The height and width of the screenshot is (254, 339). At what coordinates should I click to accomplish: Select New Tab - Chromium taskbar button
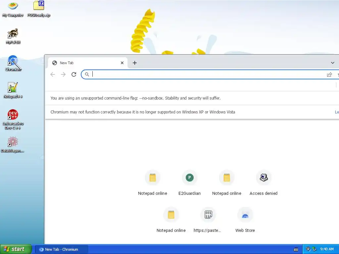tap(61, 249)
